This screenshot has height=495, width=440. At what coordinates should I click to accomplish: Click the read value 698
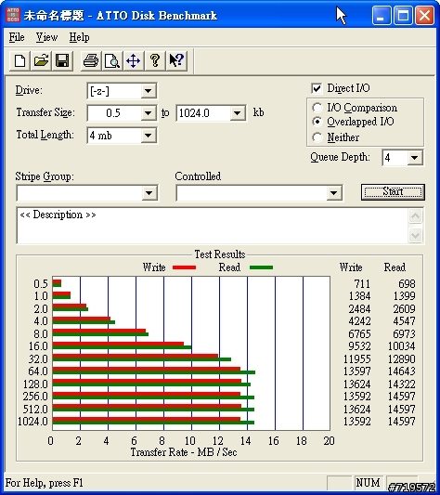(407, 284)
